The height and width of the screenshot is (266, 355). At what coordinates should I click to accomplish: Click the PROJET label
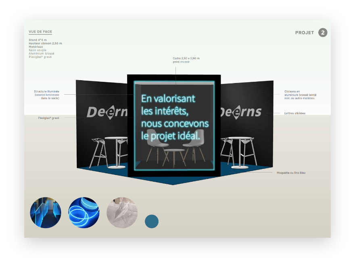305,33
